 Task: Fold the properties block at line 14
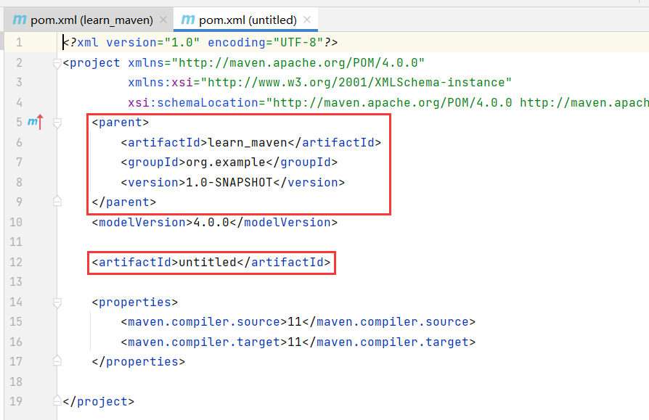[x=57, y=302]
